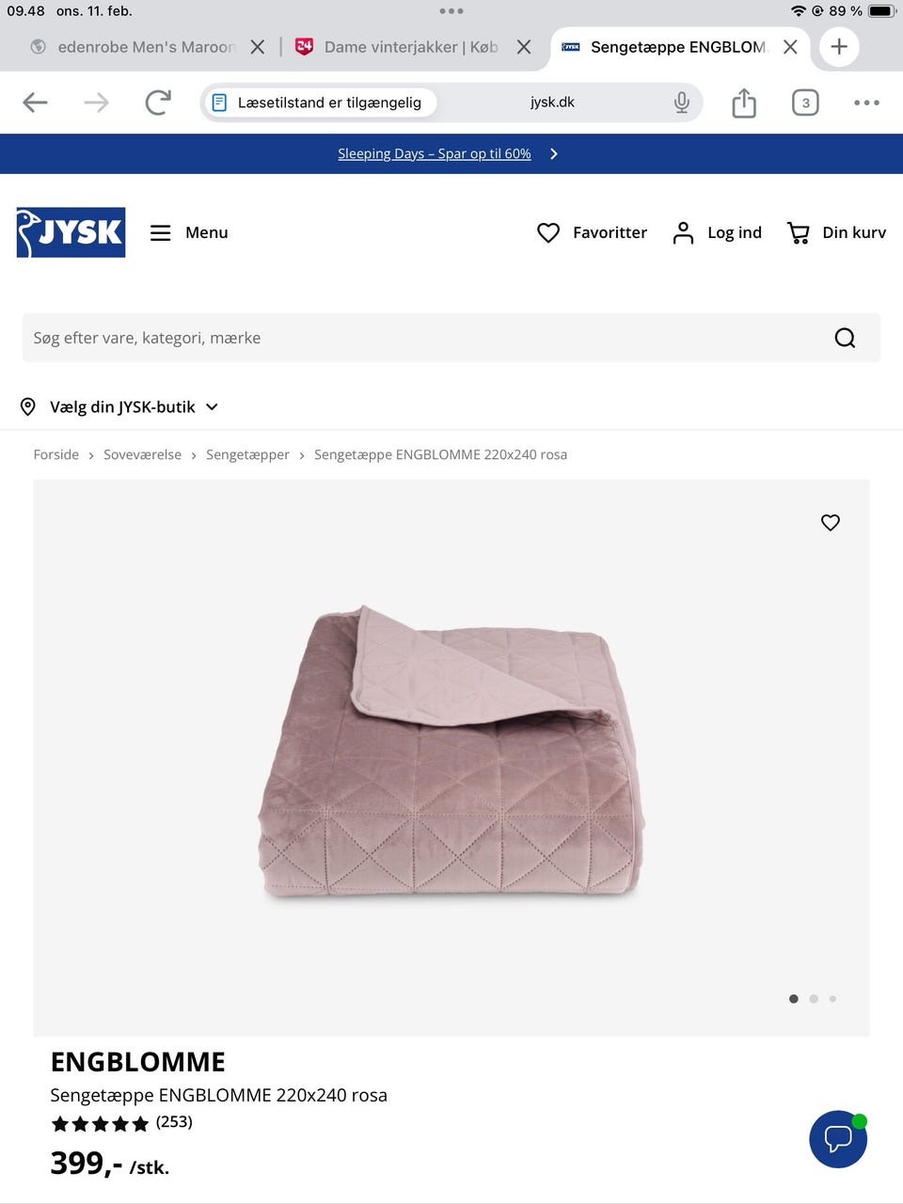Open the live chat bubble

[x=838, y=1139]
